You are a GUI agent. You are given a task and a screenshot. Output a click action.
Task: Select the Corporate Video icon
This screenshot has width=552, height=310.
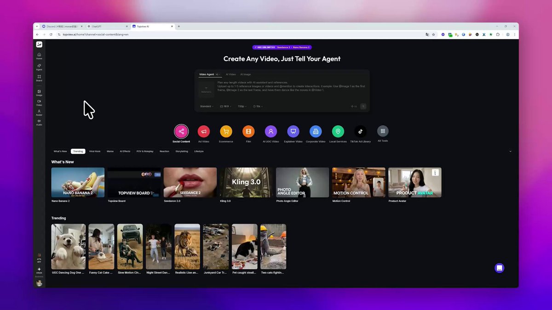click(x=316, y=131)
